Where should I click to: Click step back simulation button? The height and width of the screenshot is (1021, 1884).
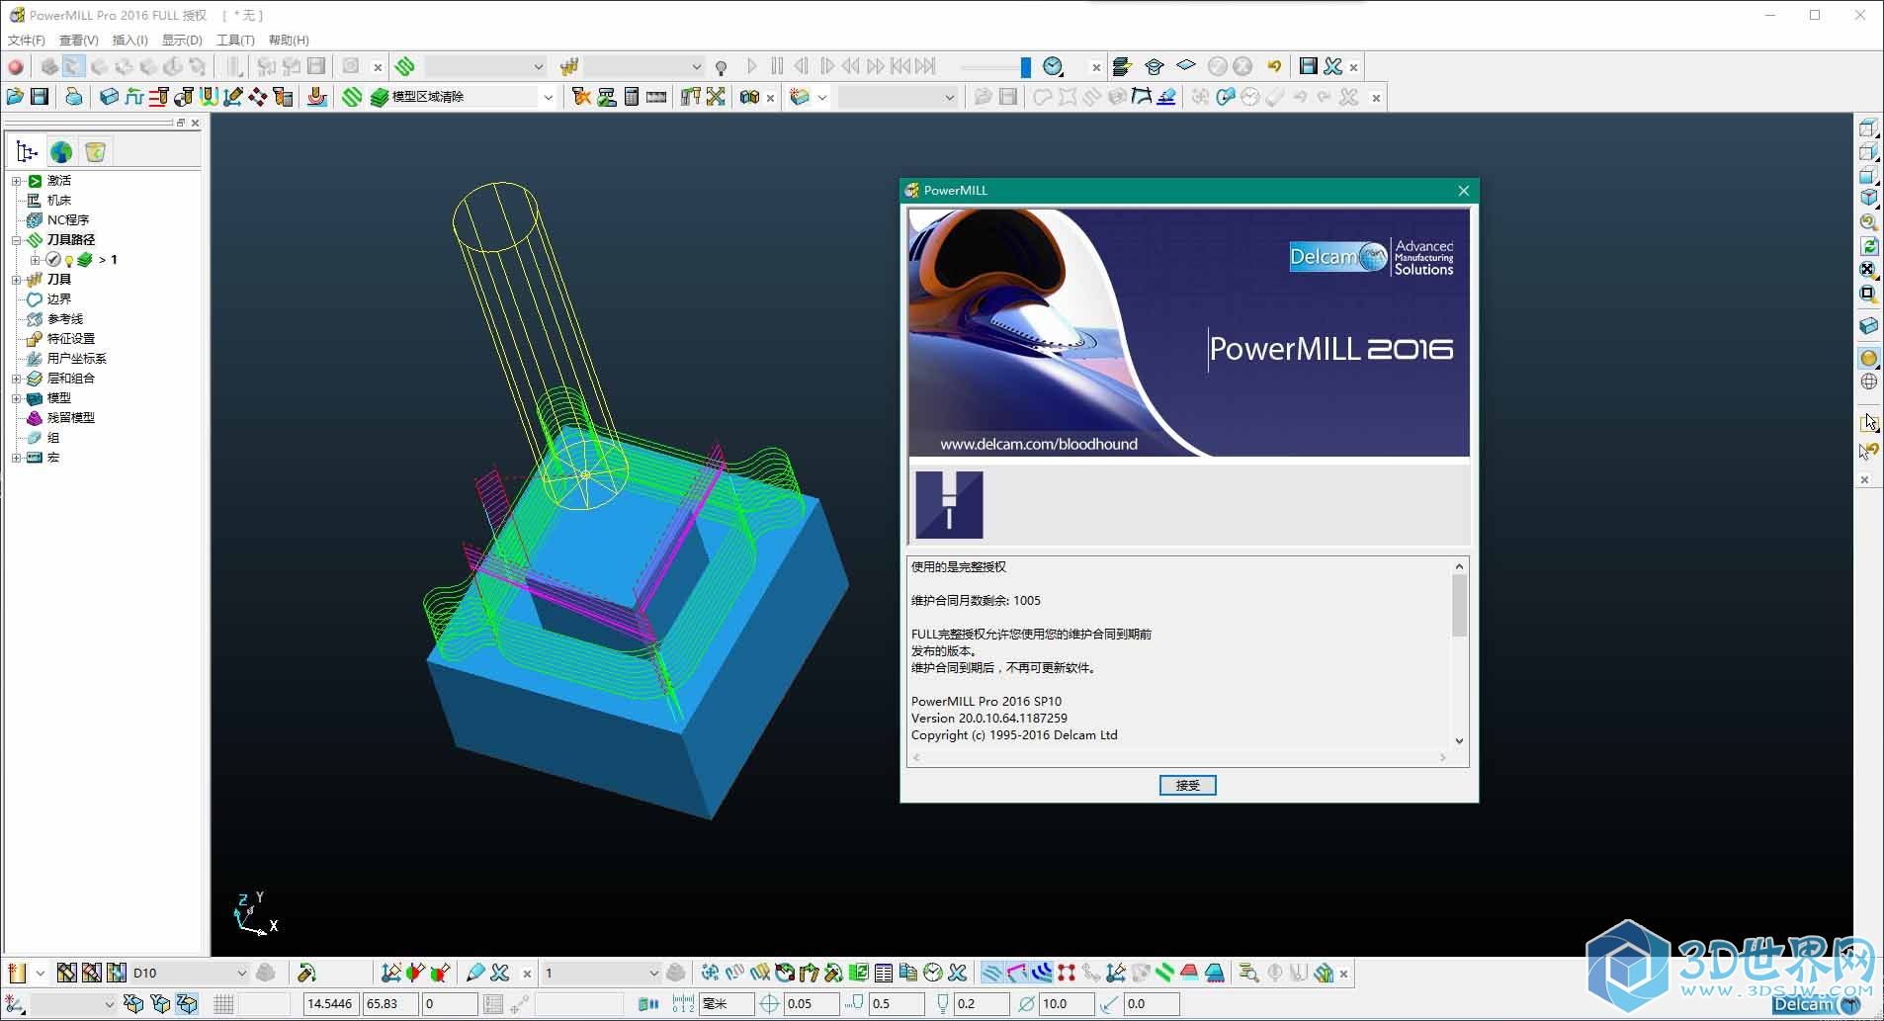pyautogui.click(x=802, y=67)
